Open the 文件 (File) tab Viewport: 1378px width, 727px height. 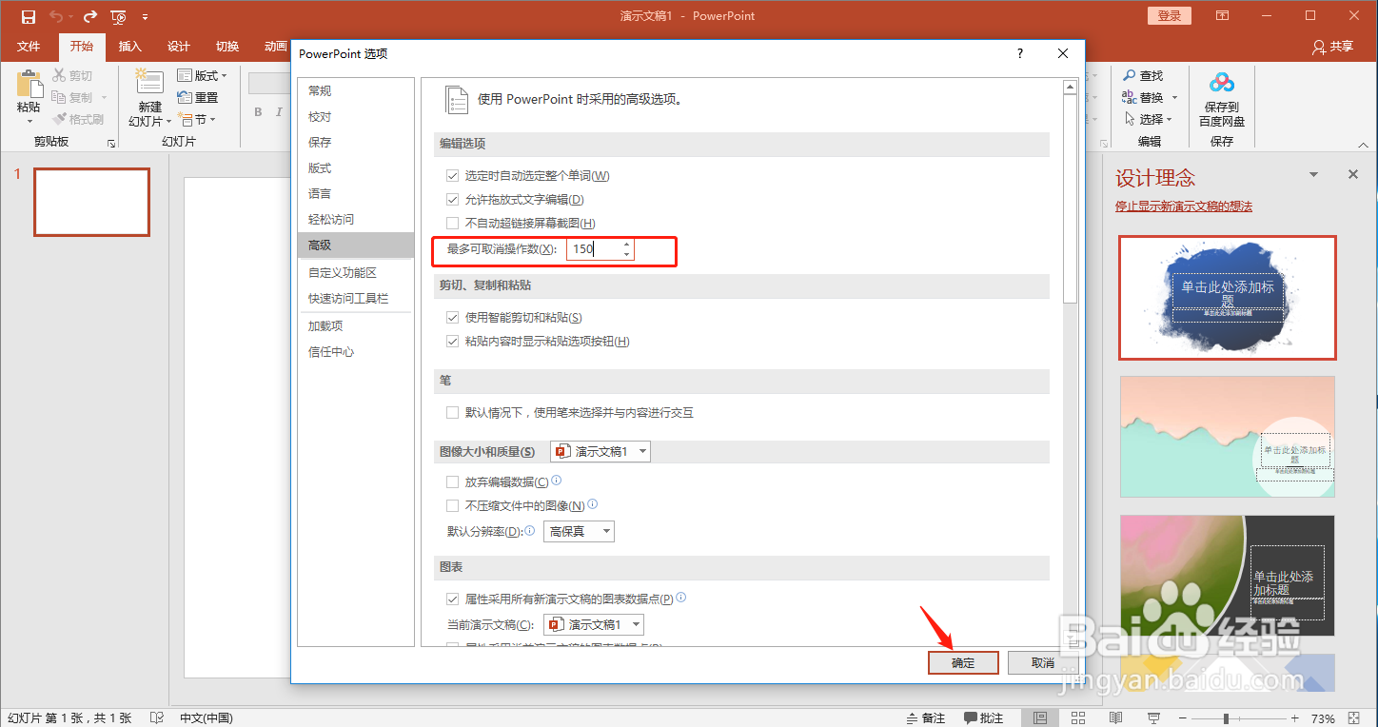(29, 46)
